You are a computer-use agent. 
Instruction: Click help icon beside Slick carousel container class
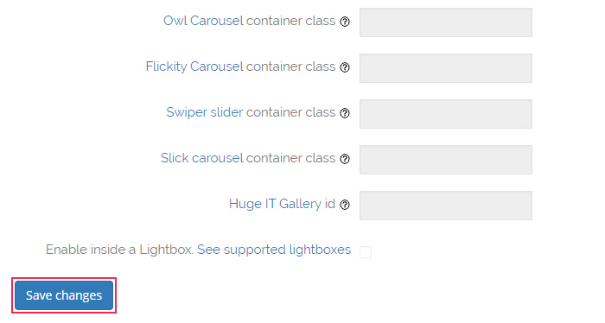pos(345,159)
